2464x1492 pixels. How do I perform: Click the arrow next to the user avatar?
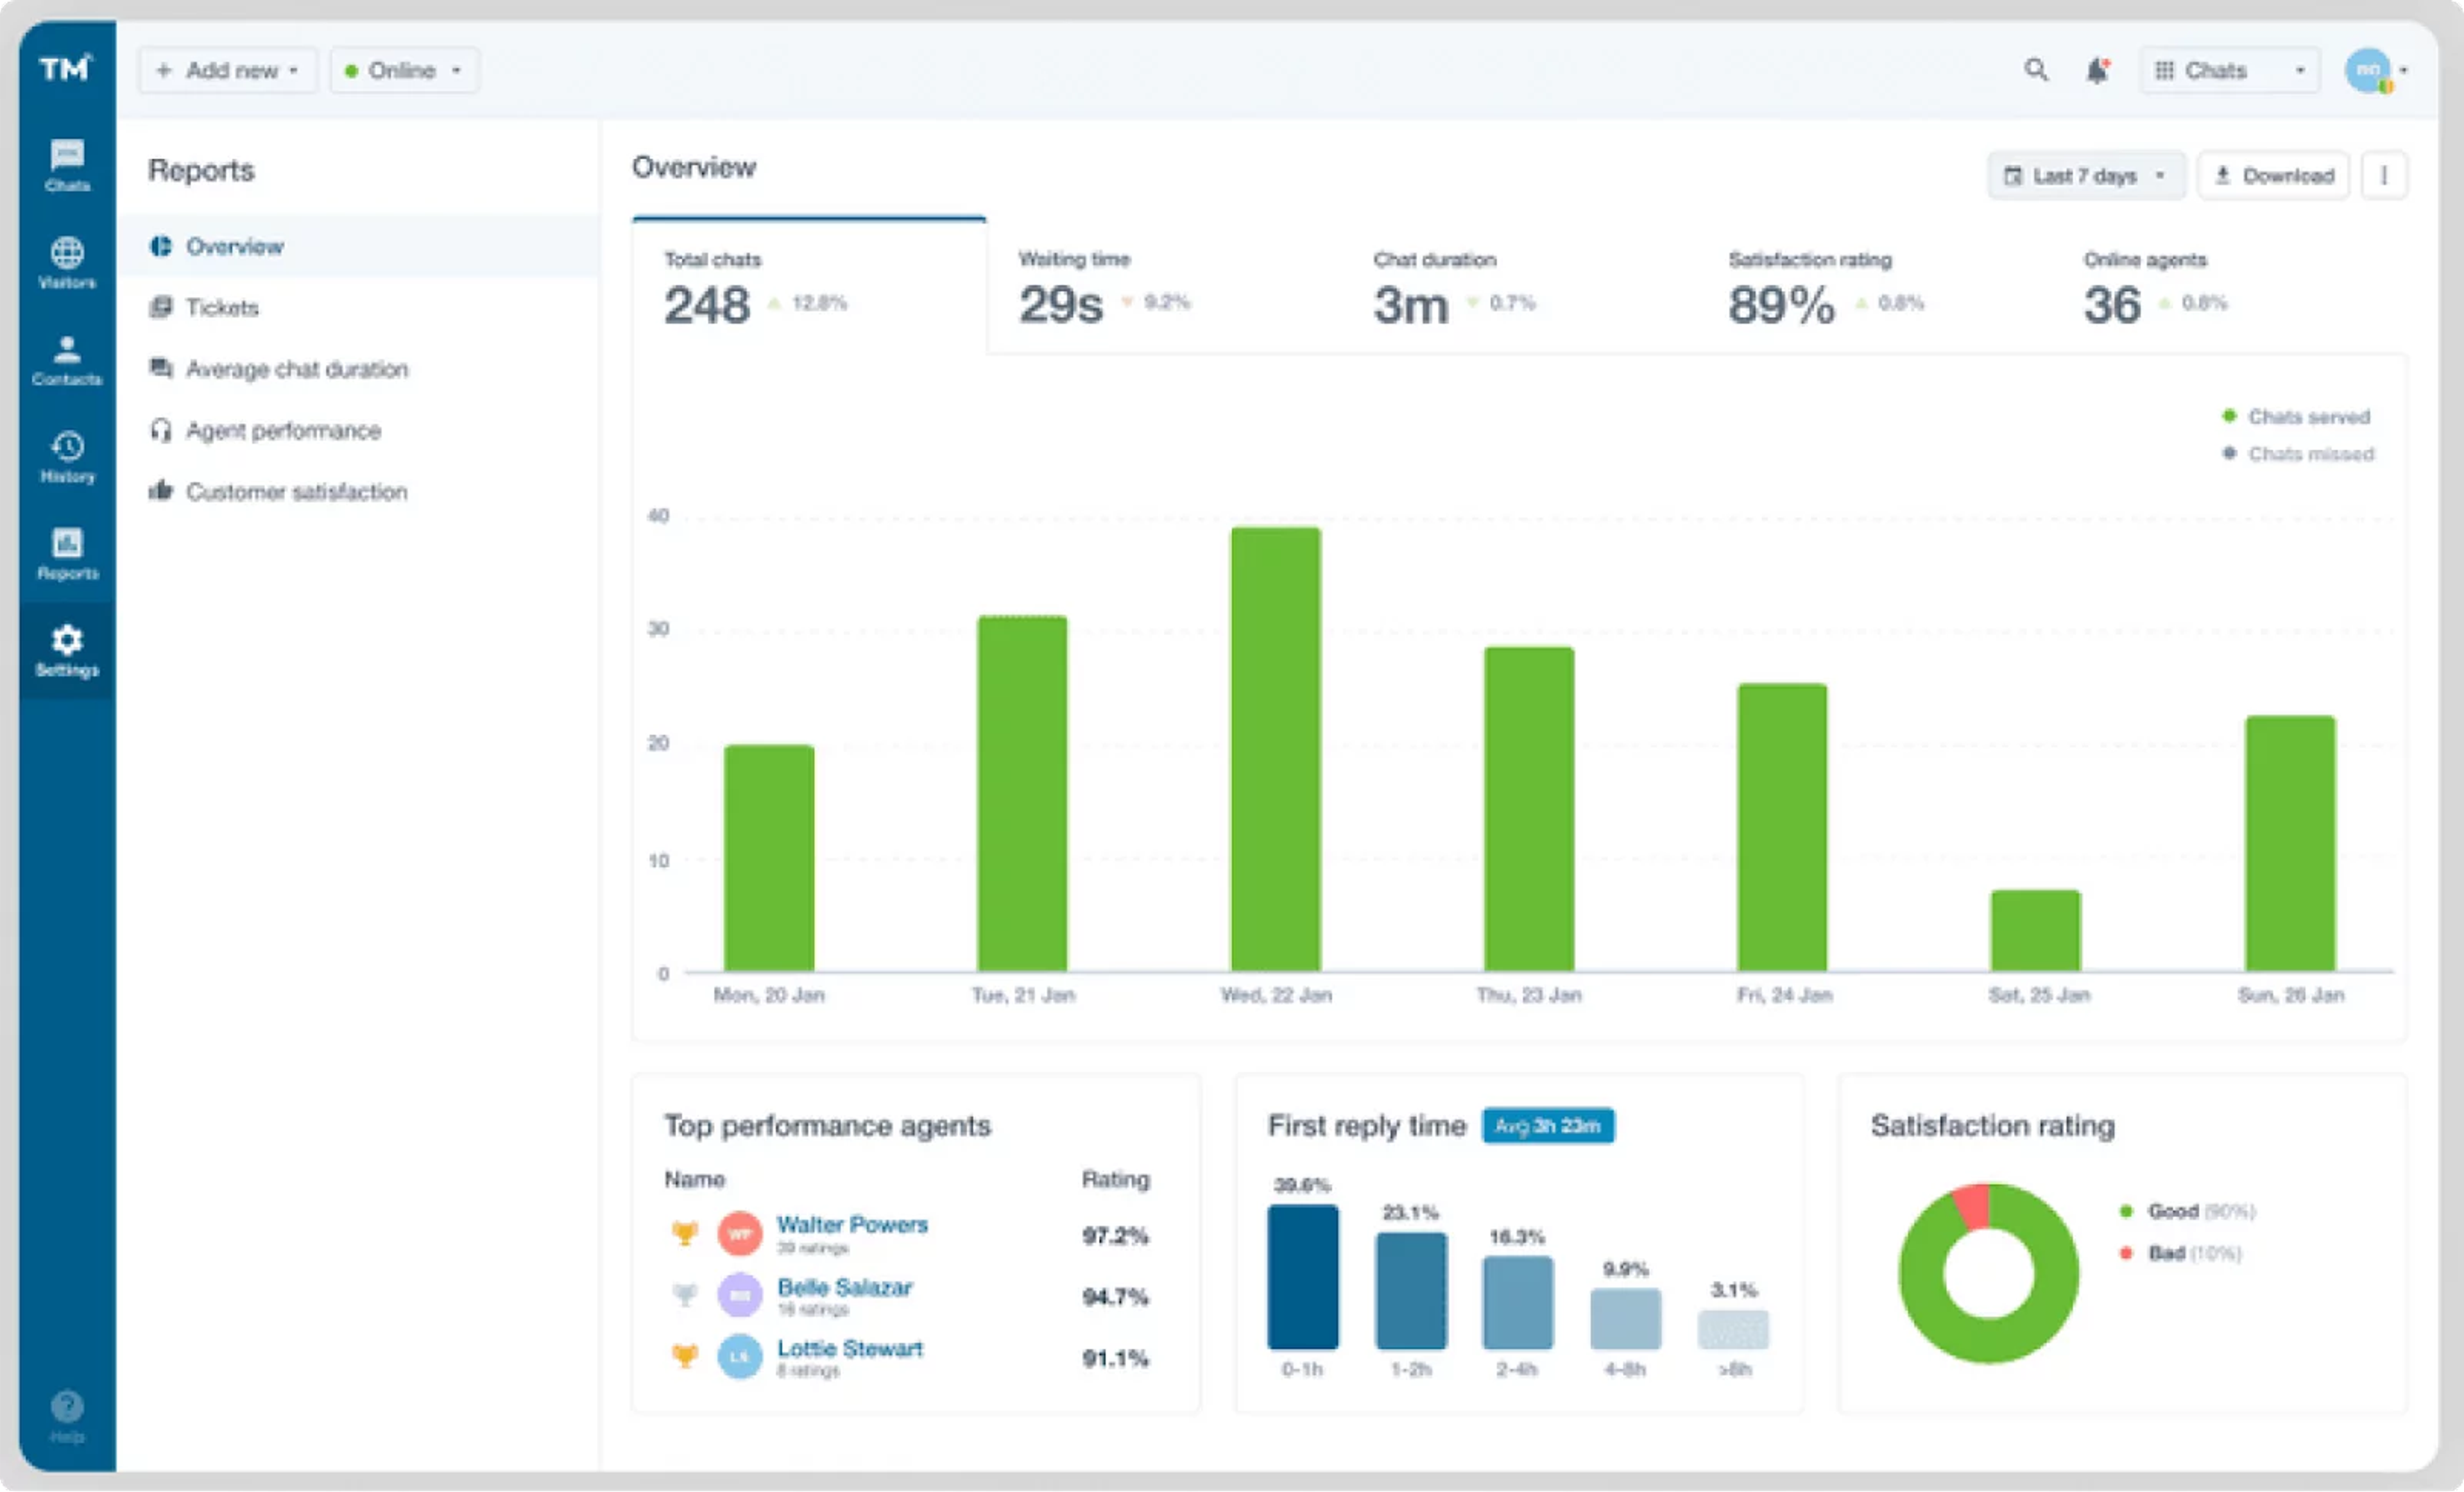(x=2403, y=70)
